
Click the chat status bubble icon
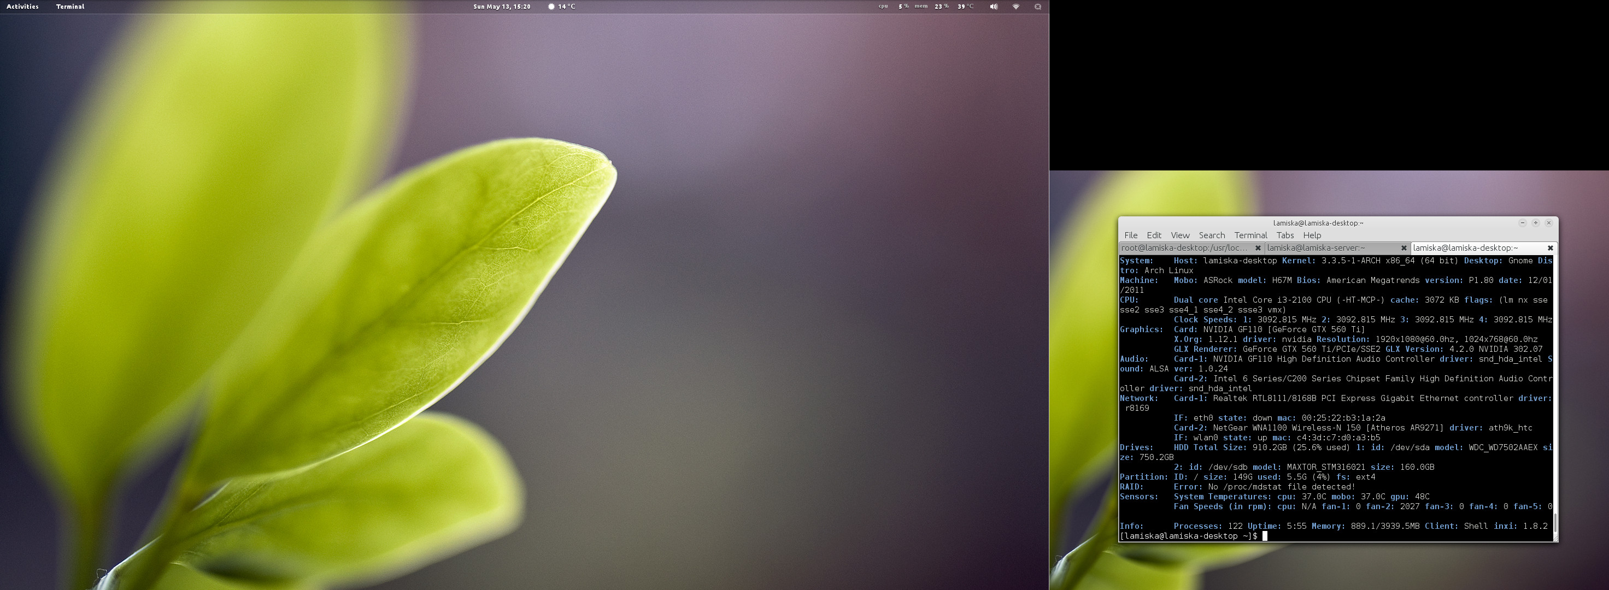coord(1037,6)
